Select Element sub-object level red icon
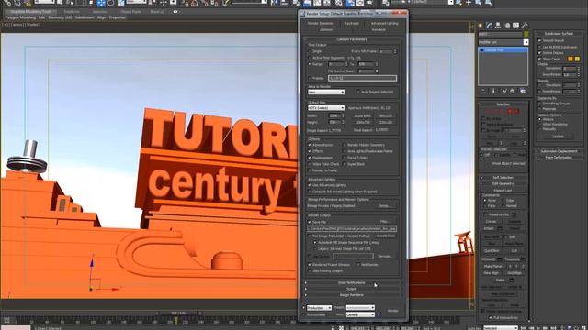The height and width of the screenshot is (330, 588). (517, 111)
